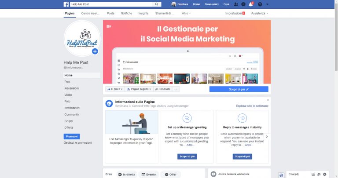Screen dimensions: 338x178
Task: Select Recensioni in the left sidebar
Action: pos(71,88)
